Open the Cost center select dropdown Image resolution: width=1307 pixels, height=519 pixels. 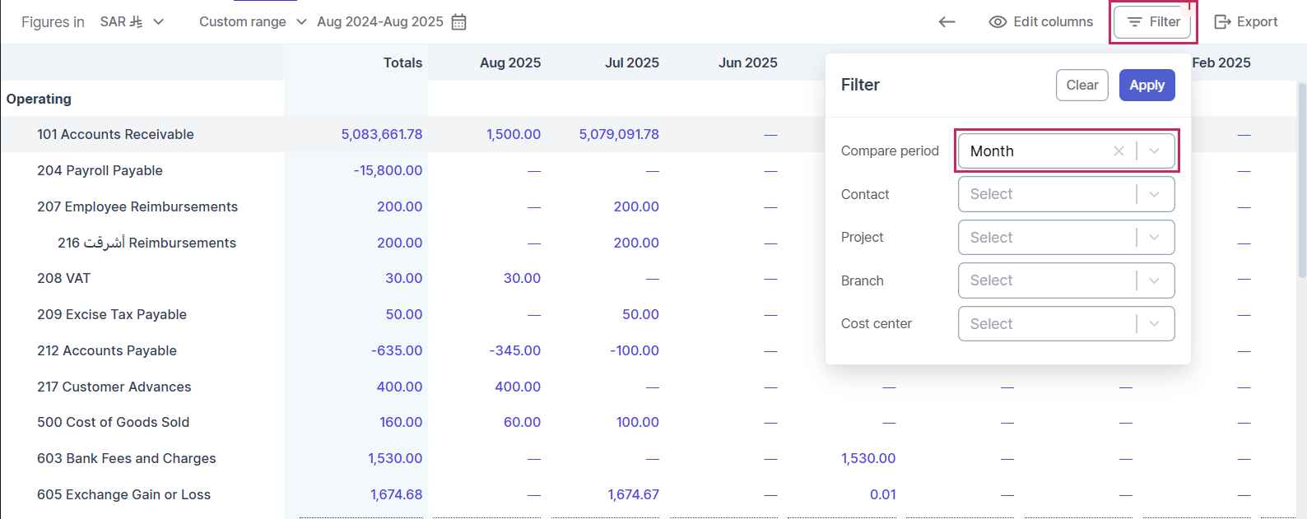[x=1065, y=324]
